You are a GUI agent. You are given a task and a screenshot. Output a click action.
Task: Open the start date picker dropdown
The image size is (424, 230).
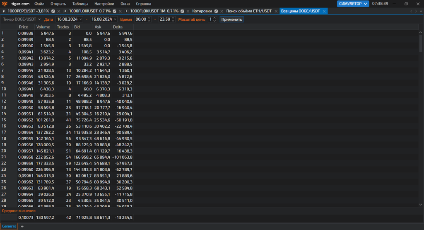(80, 19)
